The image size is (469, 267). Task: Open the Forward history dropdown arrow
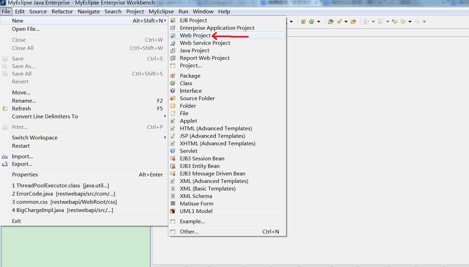[424, 22]
